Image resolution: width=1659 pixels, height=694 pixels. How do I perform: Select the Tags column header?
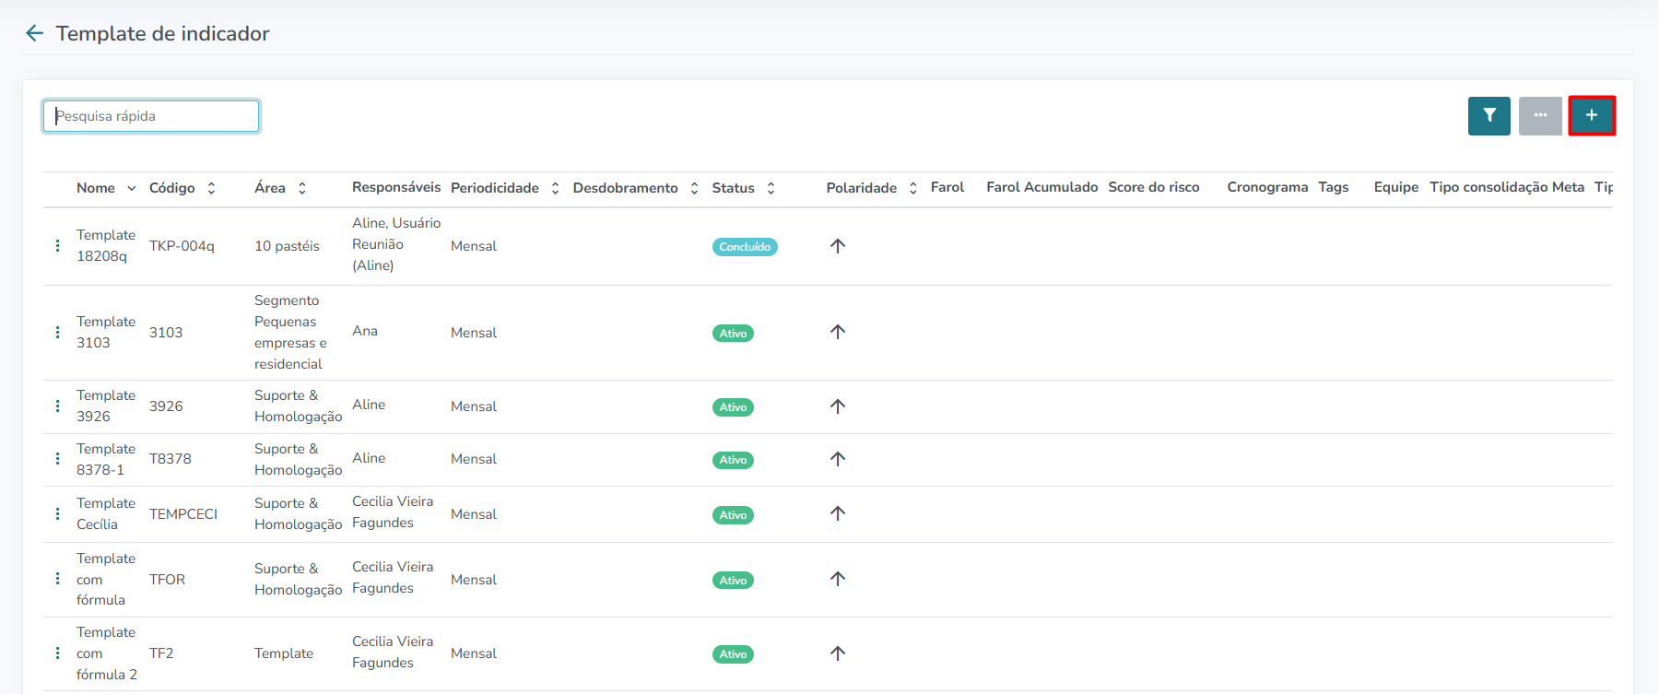(x=1334, y=187)
